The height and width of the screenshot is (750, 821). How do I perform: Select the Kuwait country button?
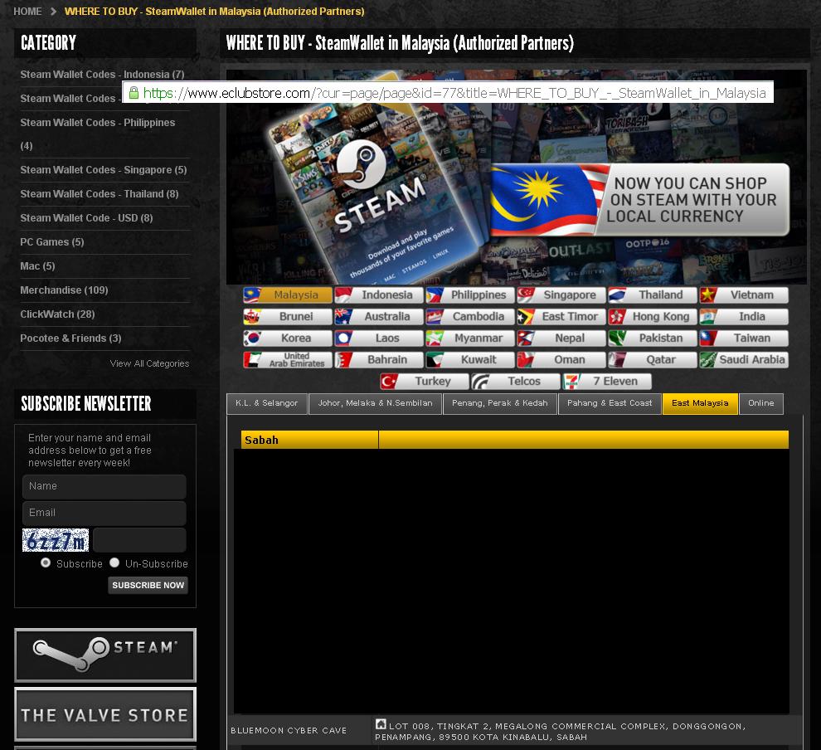click(469, 360)
